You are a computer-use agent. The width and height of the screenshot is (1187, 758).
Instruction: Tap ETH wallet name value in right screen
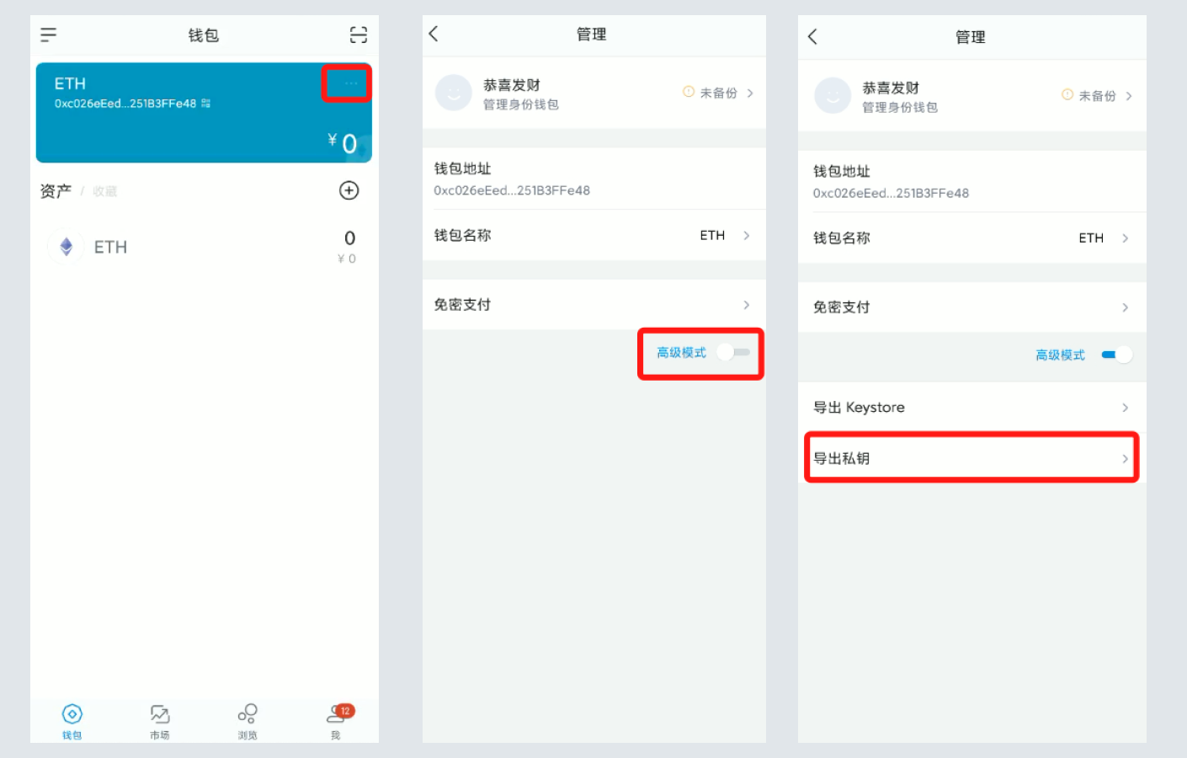pyautogui.click(x=1091, y=238)
